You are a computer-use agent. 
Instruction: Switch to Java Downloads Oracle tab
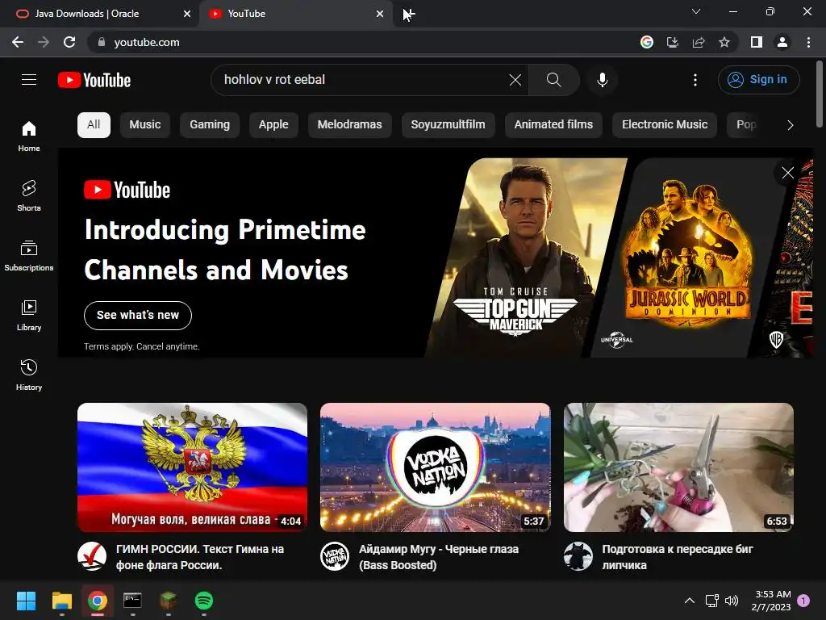[x=87, y=14]
